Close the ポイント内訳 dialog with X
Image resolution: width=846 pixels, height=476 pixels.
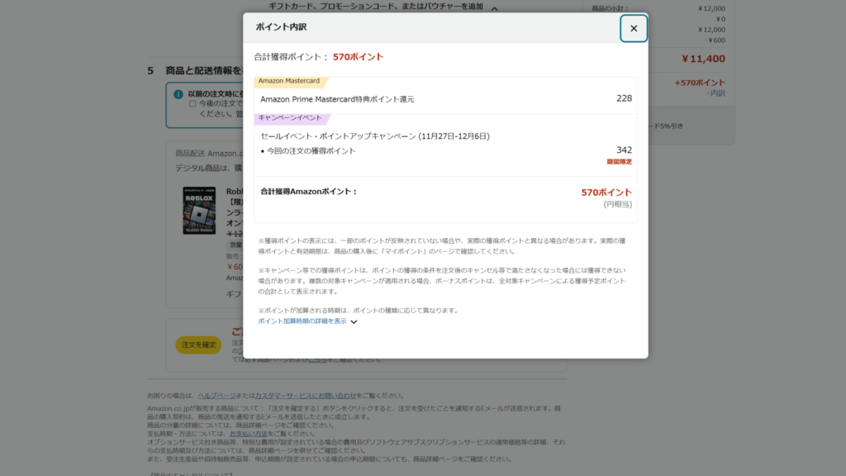point(634,28)
